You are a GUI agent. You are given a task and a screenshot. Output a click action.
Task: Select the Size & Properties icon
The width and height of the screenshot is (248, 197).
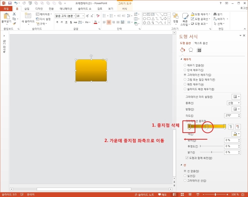coord(199,50)
